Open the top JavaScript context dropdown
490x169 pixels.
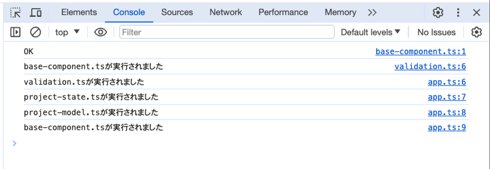click(x=67, y=32)
